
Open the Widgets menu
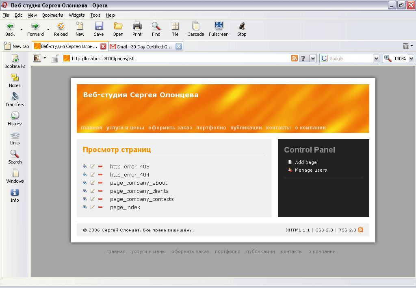pos(77,15)
